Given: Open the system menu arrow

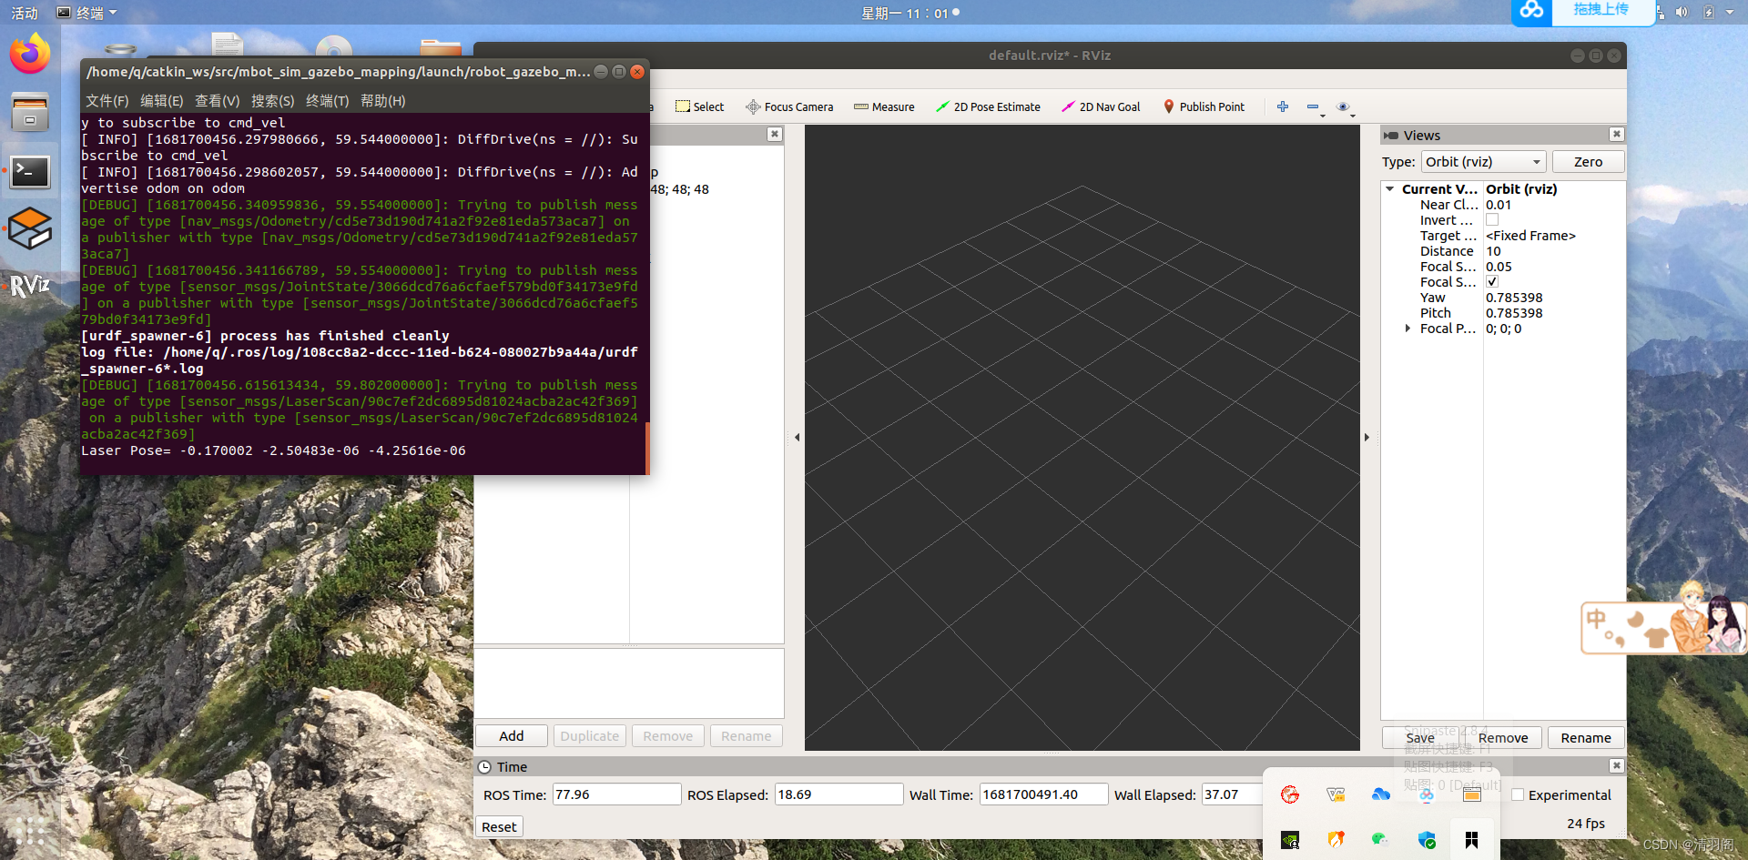Looking at the screenshot, I should (1730, 13).
